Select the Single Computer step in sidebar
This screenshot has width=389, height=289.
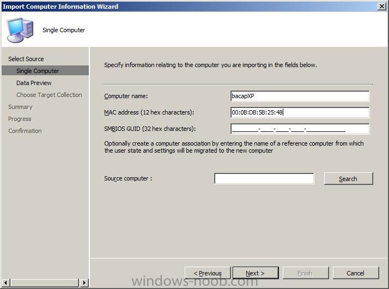point(45,70)
